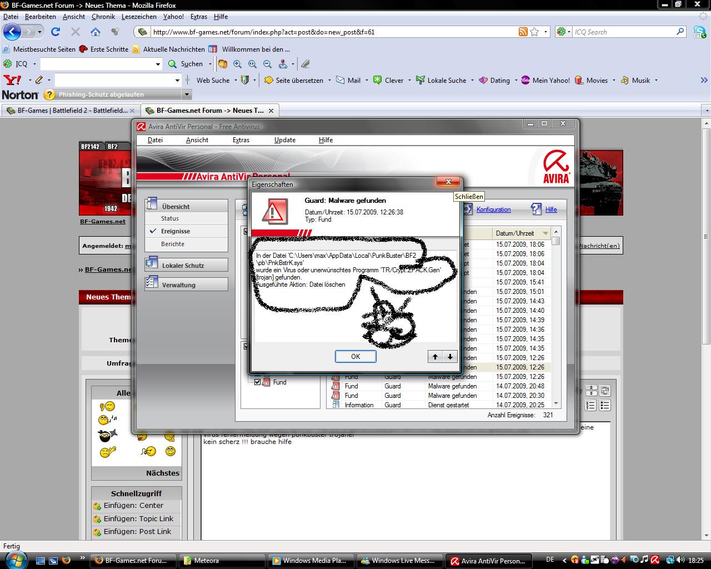Open Avira Ansicht menu

(197, 140)
